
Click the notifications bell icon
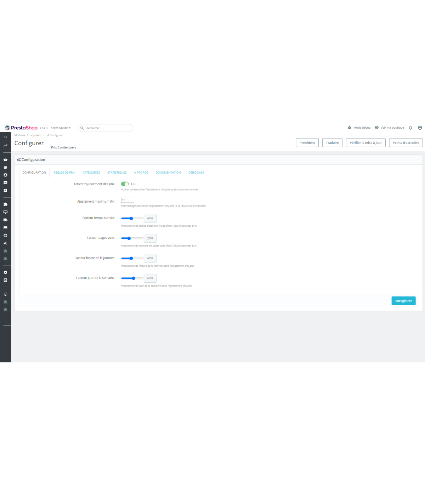[410, 128]
